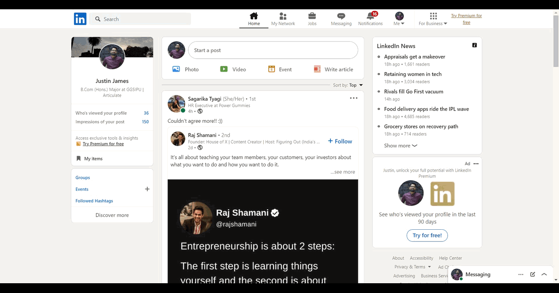Click sidebar Try Premium for free link

tap(103, 144)
